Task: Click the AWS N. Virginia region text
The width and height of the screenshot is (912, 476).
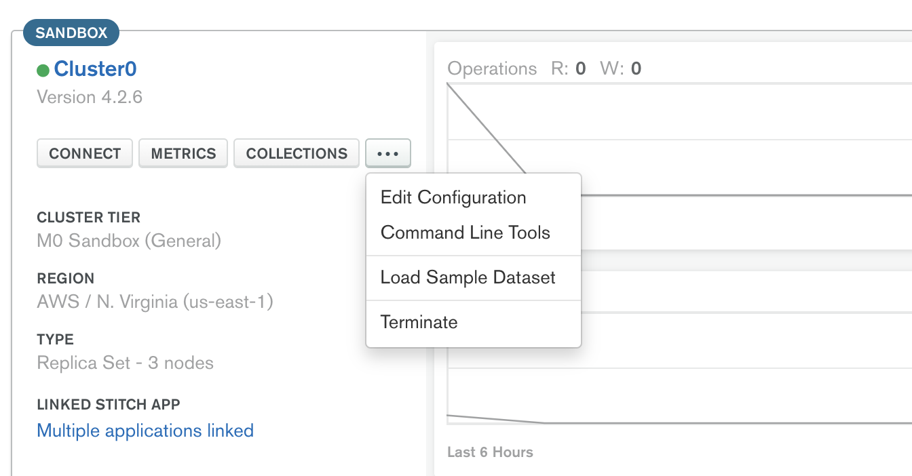Action: point(154,302)
